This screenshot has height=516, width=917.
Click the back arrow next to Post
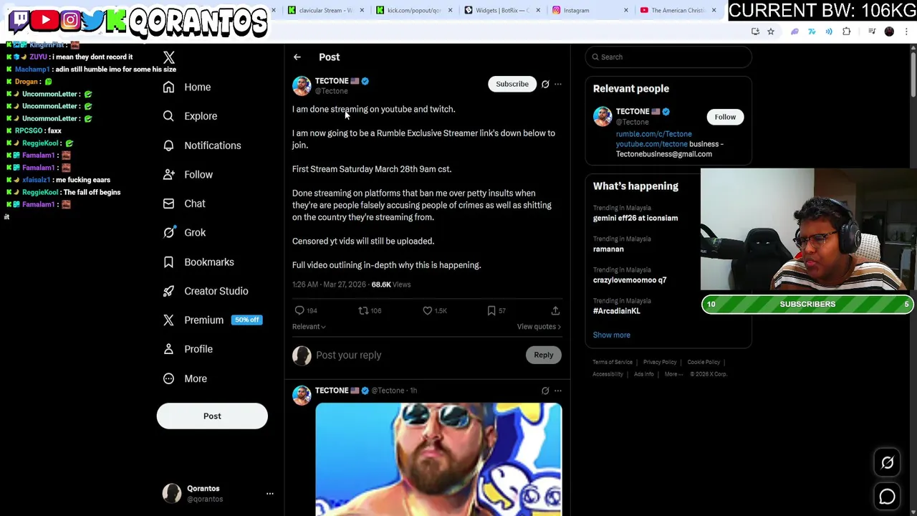(297, 57)
